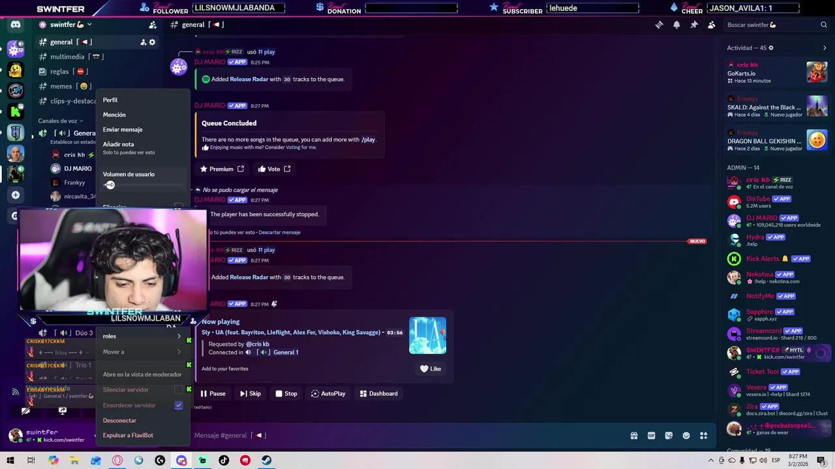Open Windows Start menu
The height and width of the screenshot is (469, 835).
click(10, 461)
